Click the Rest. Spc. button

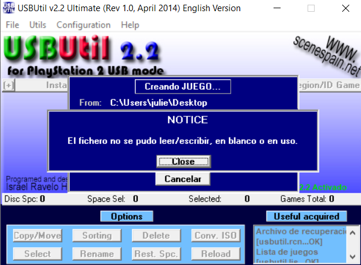pos(156,254)
